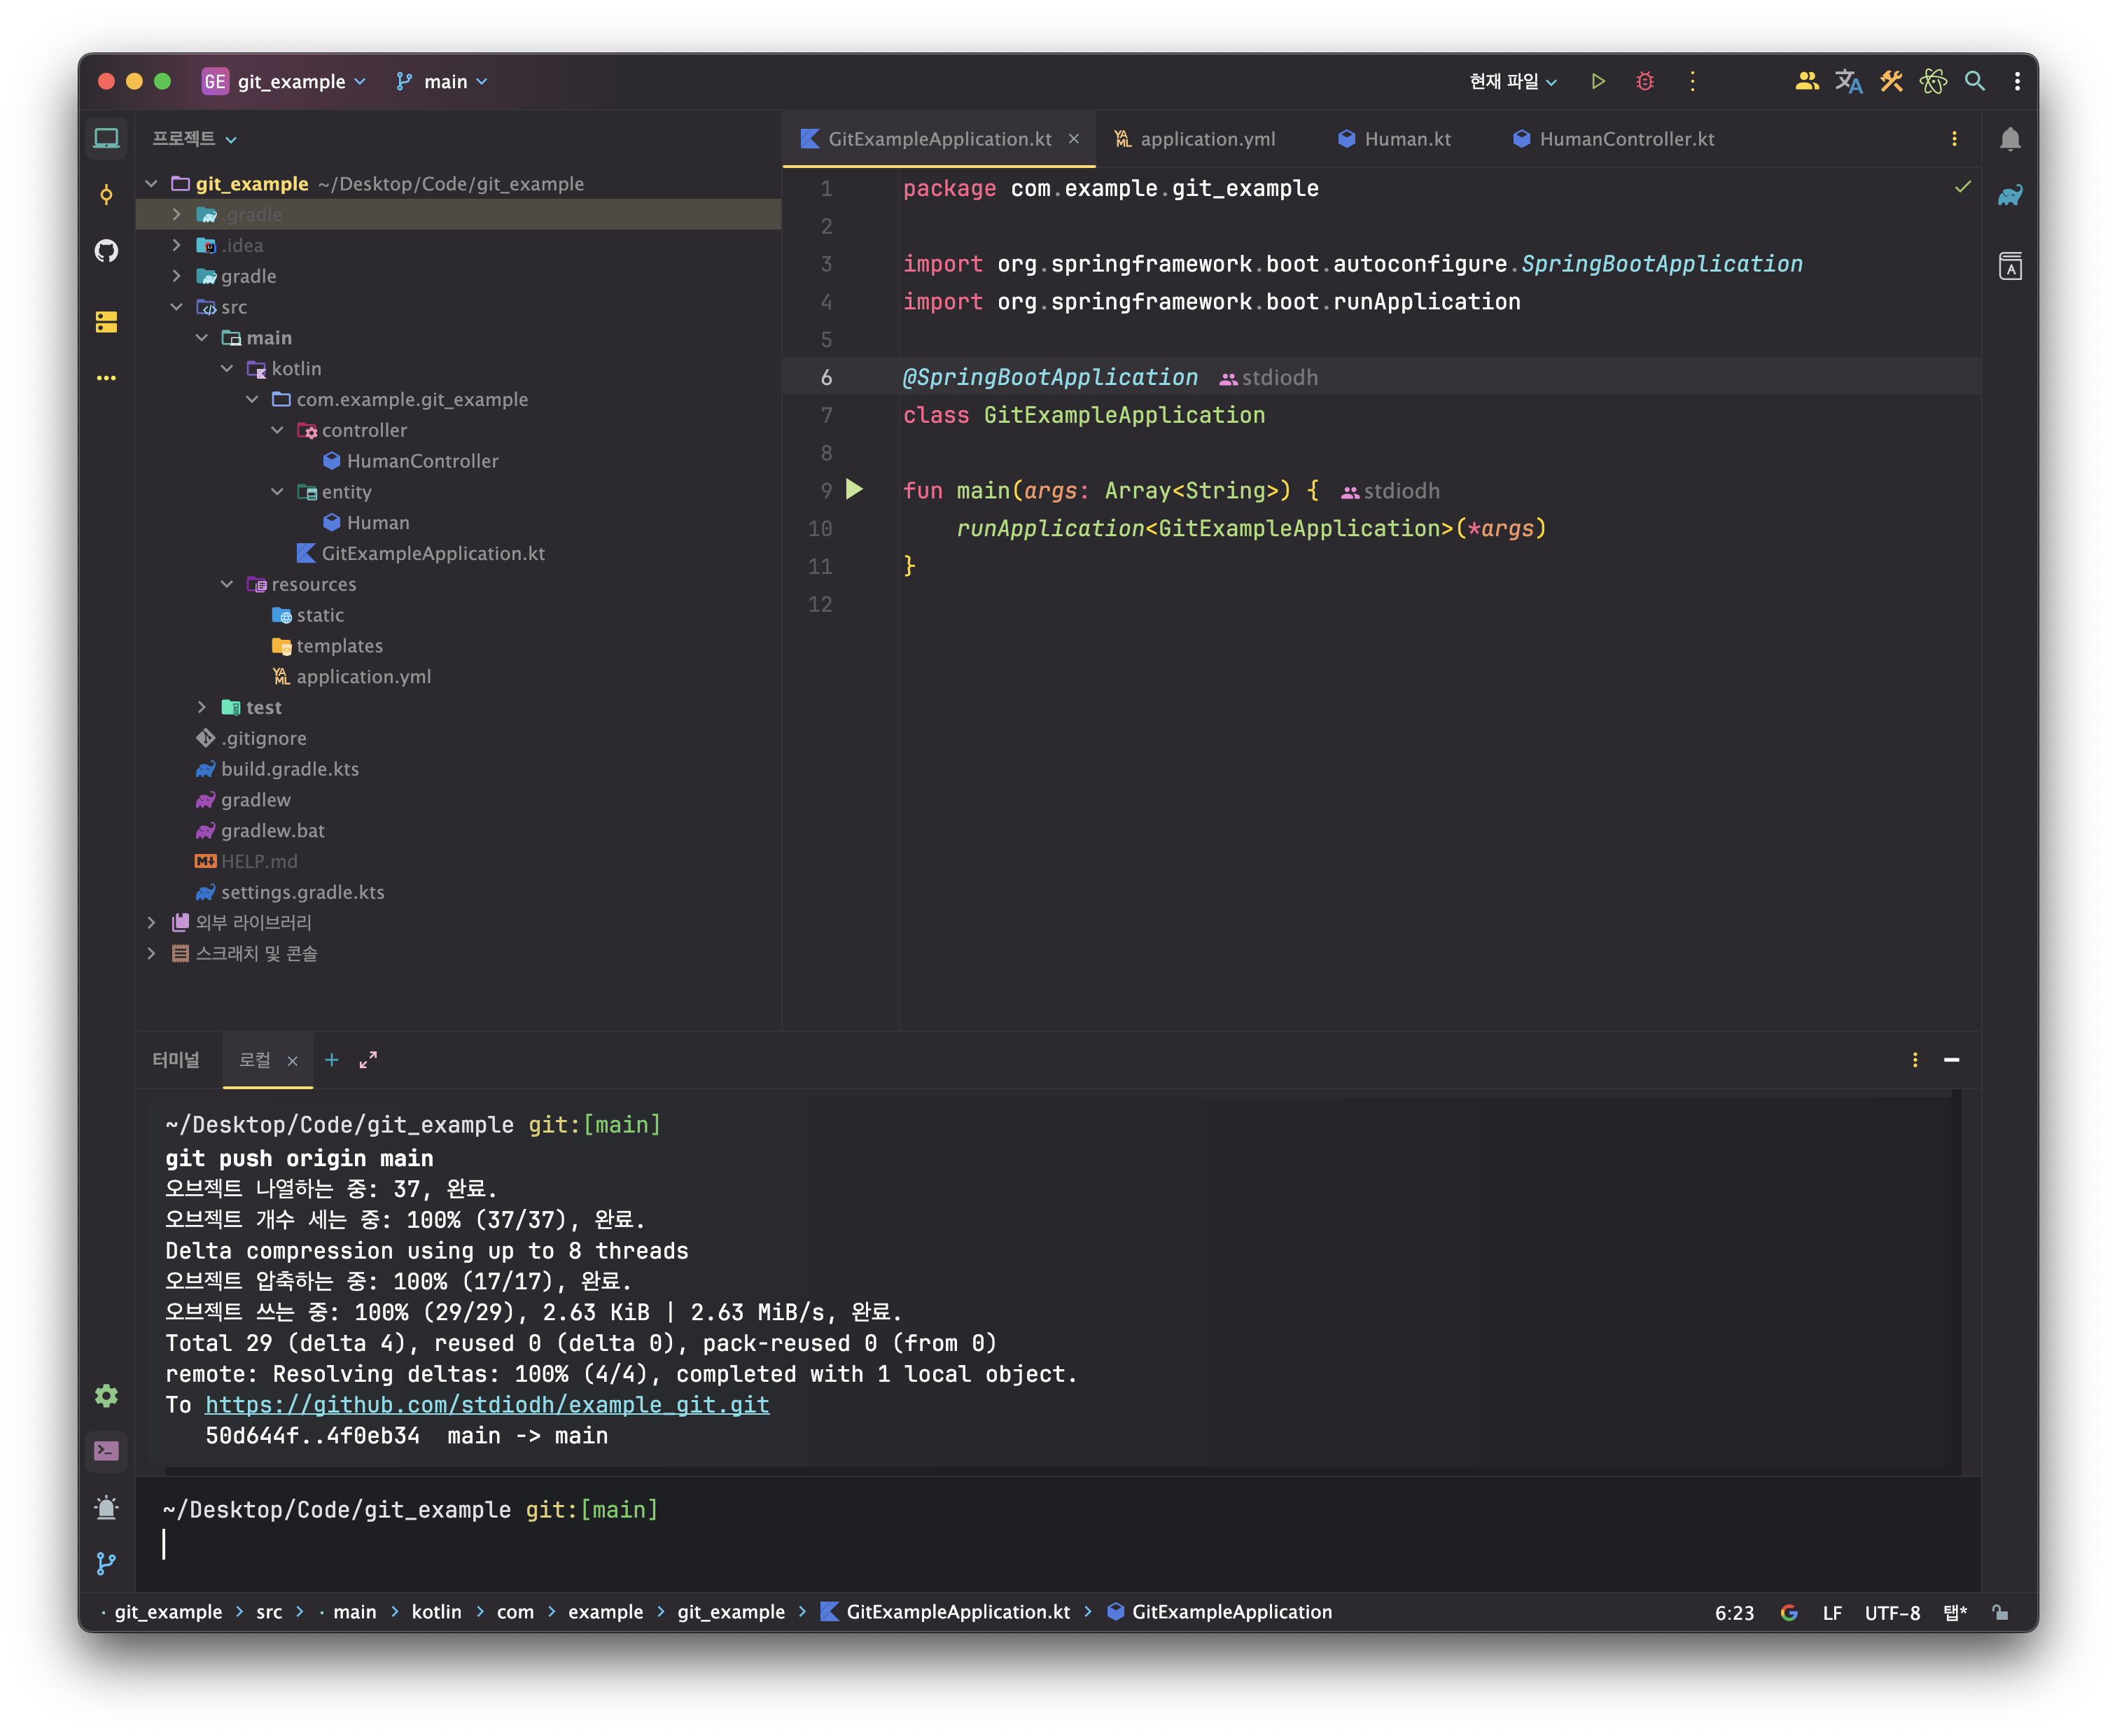Click the Code With Me people icon
This screenshot has height=1736, width=2117.
point(1806,82)
